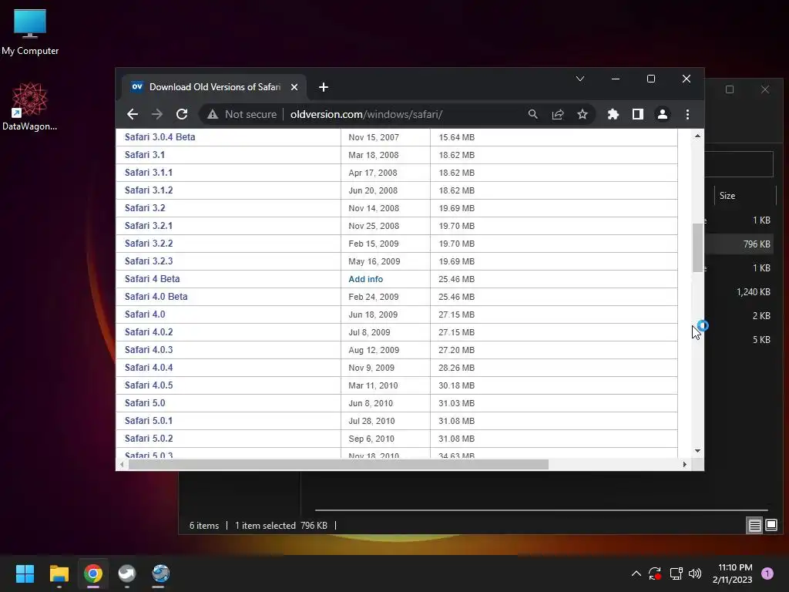Open Safari 4.0 link
The width and height of the screenshot is (789, 592).
pyautogui.click(x=145, y=314)
